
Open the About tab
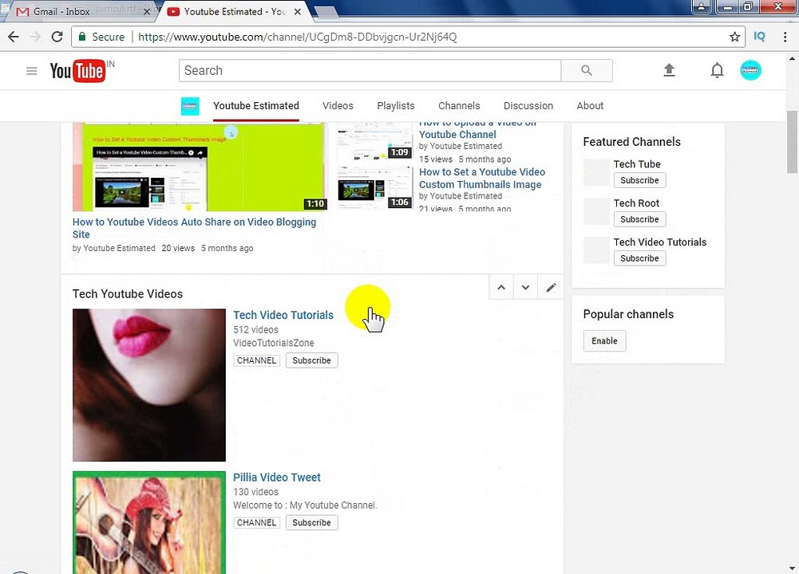point(590,106)
